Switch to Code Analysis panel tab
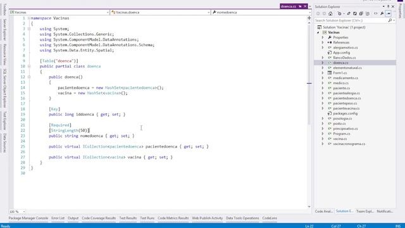 click(x=324, y=211)
